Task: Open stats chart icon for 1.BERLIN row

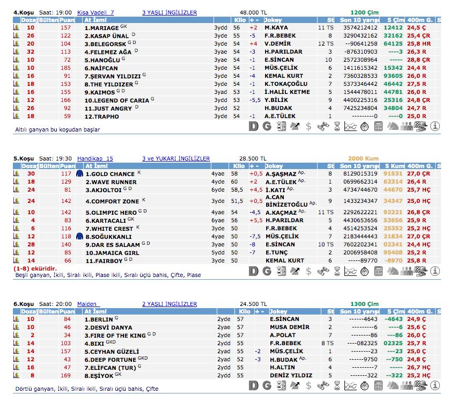Action: coord(16,319)
